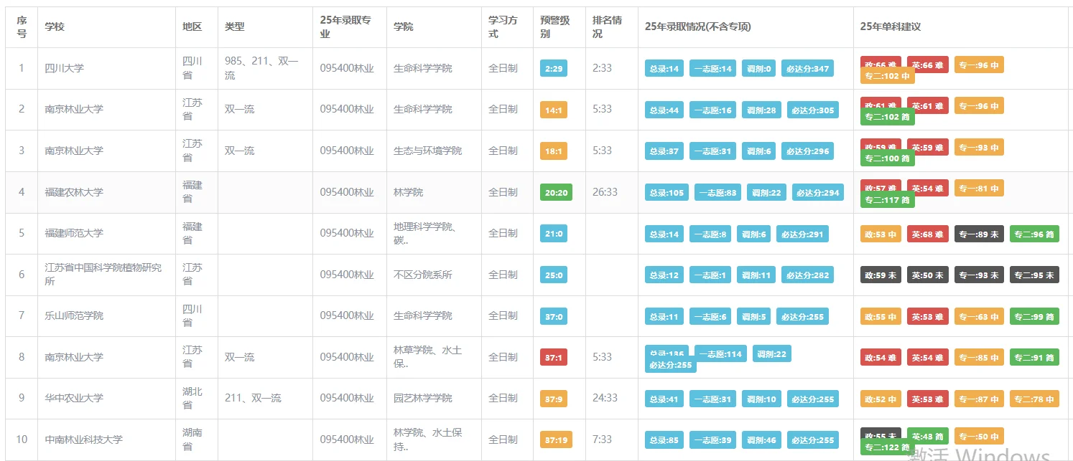Click the orange 14:1 warning badge
Image resolution: width=1073 pixels, height=461 pixels.
[x=554, y=110]
